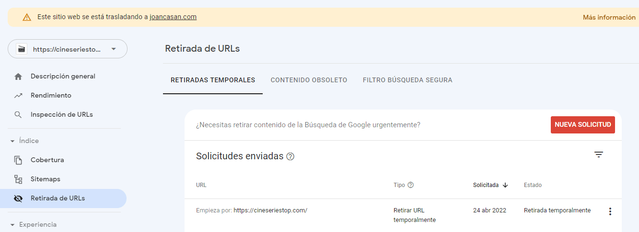Click the Más información link
Image resolution: width=639 pixels, height=232 pixels.
609,17
